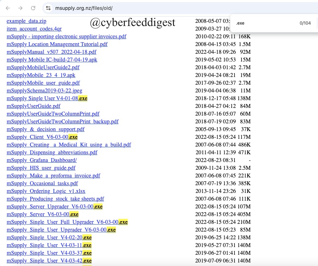Select date 2019-07-09 06:31 of V4-03-42 row

tap(216, 261)
